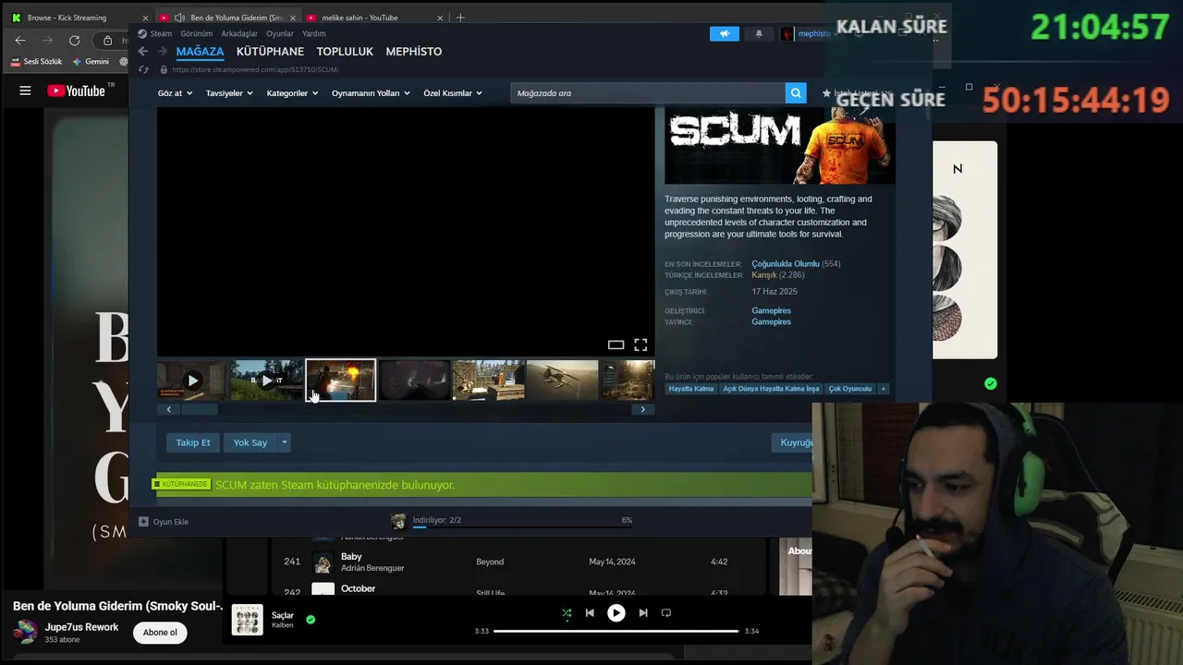The height and width of the screenshot is (665, 1183).
Task: Click the Hayatta Kalma tag
Action: pyautogui.click(x=691, y=389)
